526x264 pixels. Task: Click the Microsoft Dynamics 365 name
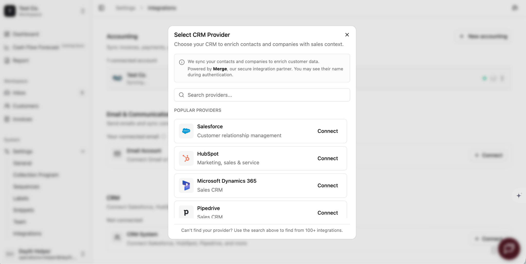(227, 181)
